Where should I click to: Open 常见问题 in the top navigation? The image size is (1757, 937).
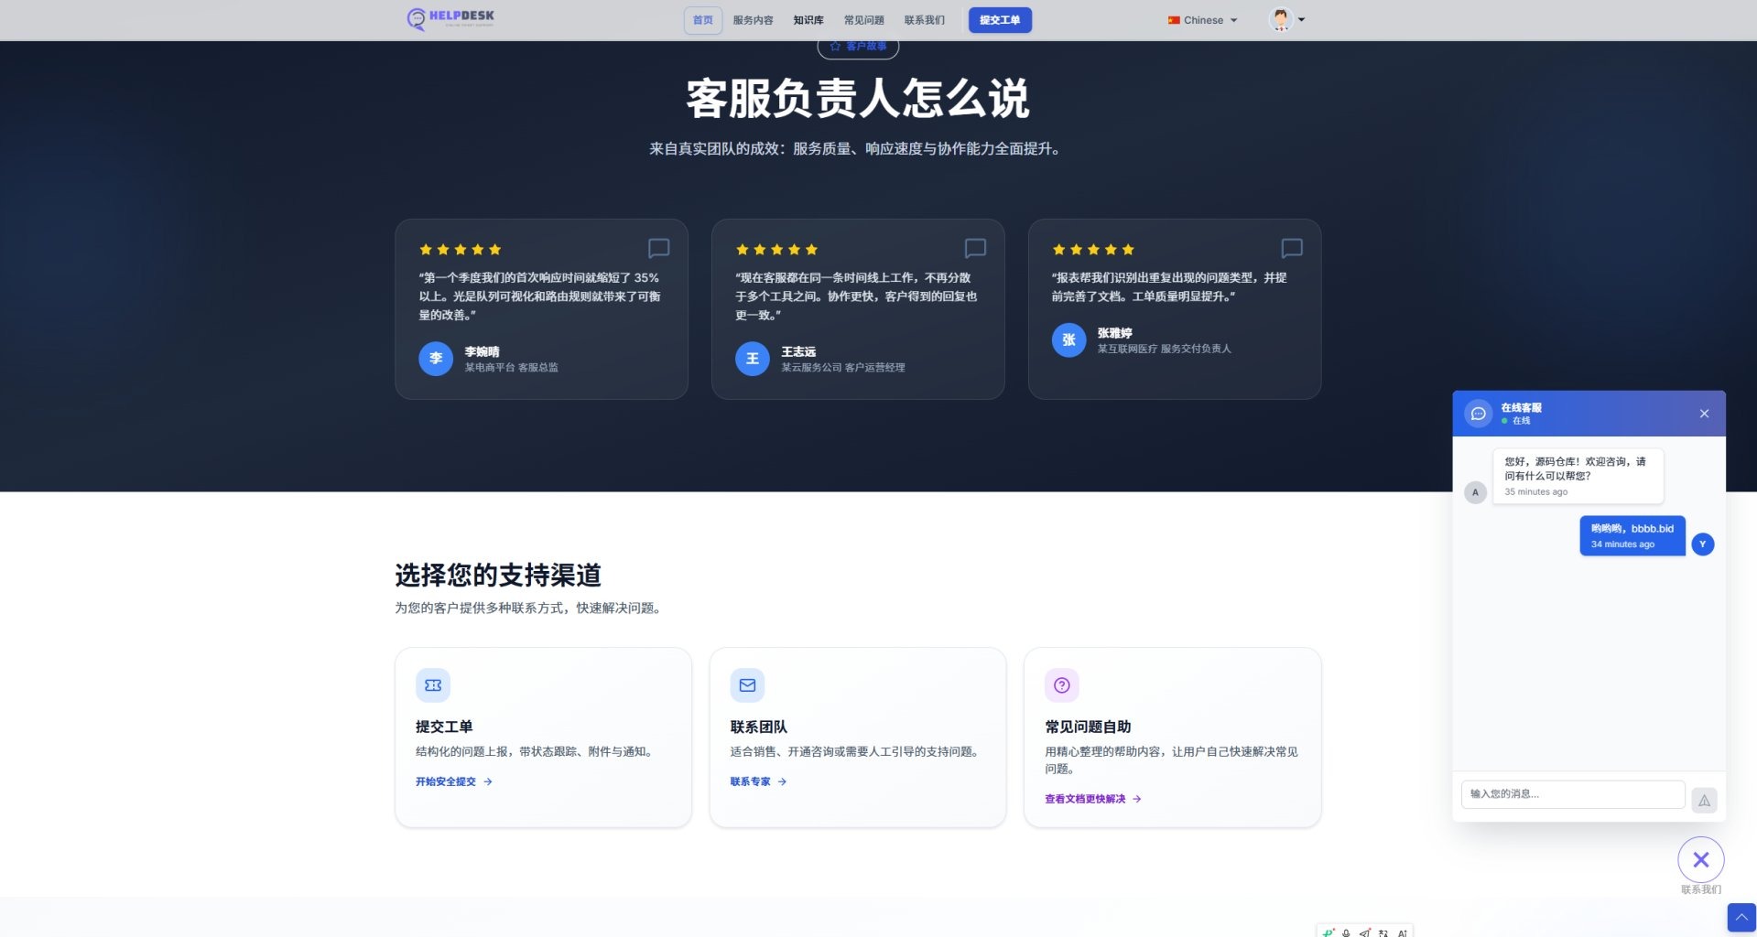tap(863, 20)
